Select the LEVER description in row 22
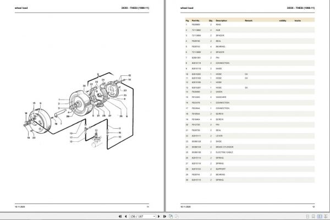The image size is (330, 220). coord(219,136)
